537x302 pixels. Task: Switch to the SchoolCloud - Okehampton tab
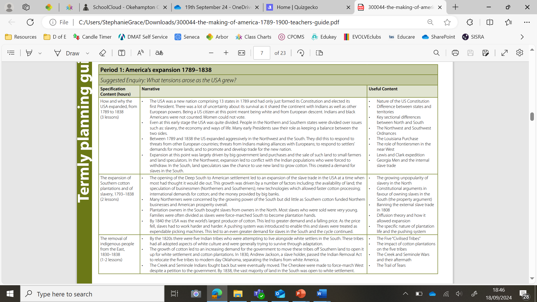pyautogui.click(x=126, y=7)
